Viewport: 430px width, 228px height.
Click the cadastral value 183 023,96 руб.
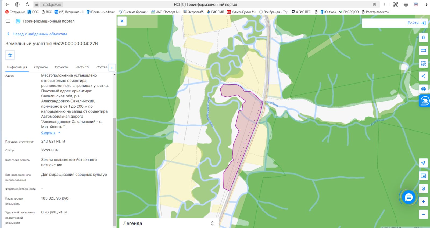tap(55, 198)
